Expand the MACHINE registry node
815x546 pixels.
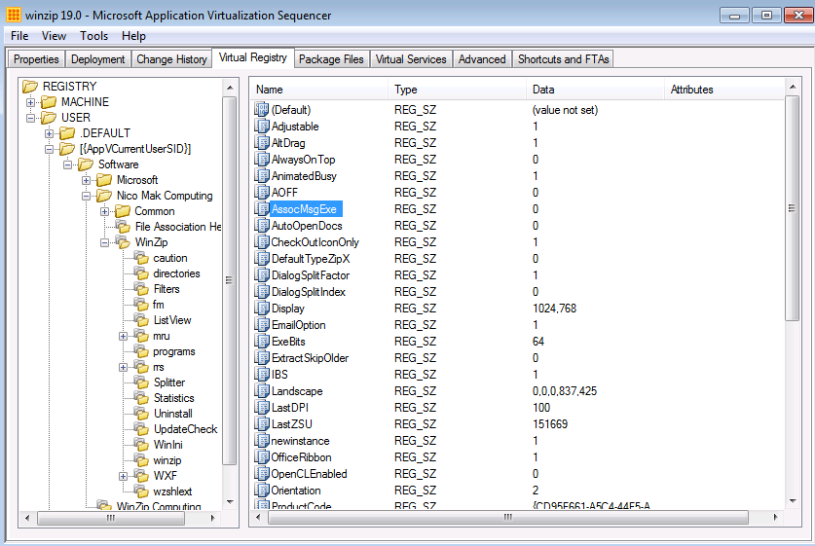(30, 102)
